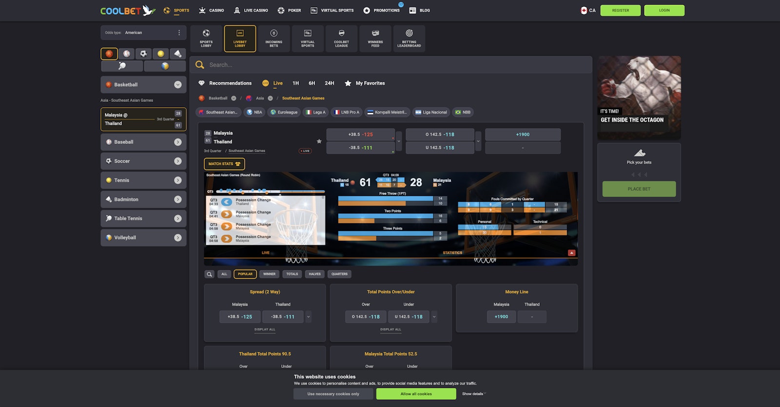Collapse the Basketball sidebar section
The width and height of the screenshot is (780, 407).
click(177, 85)
